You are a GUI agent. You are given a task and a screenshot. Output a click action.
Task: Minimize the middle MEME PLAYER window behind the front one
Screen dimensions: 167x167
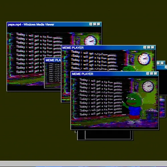[x=145, y=47]
